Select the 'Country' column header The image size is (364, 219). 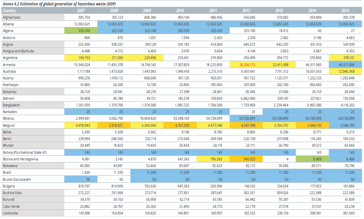[x=9, y=10]
